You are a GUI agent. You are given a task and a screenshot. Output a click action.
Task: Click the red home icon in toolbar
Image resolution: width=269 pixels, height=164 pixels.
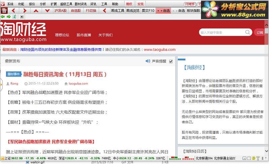coord(4,11)
